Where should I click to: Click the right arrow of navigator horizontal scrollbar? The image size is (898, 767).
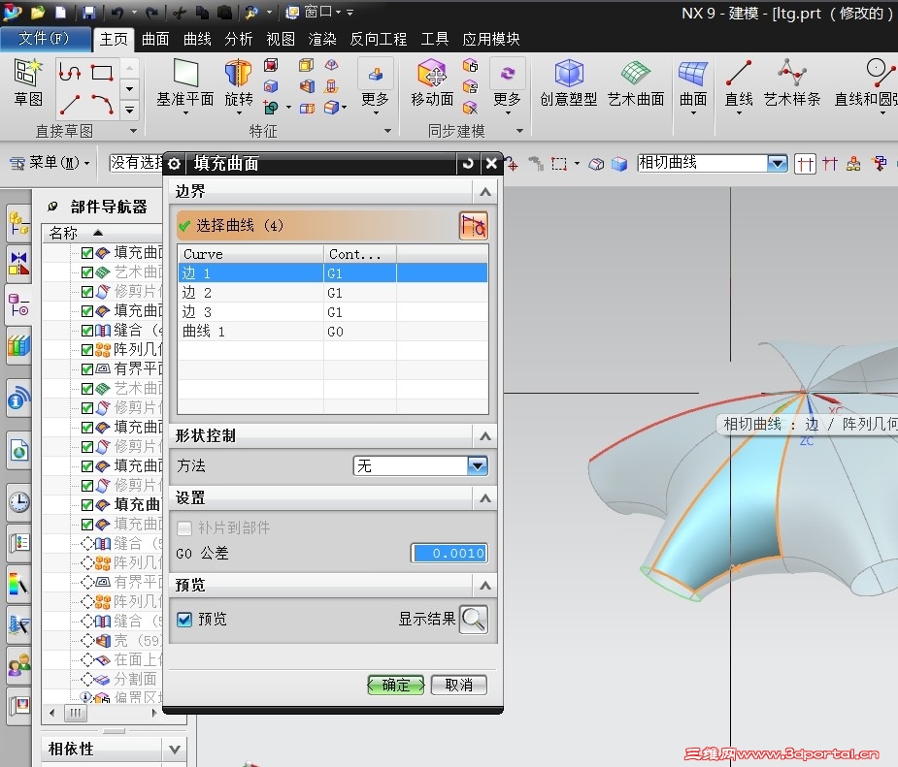[x=154, y=713]
